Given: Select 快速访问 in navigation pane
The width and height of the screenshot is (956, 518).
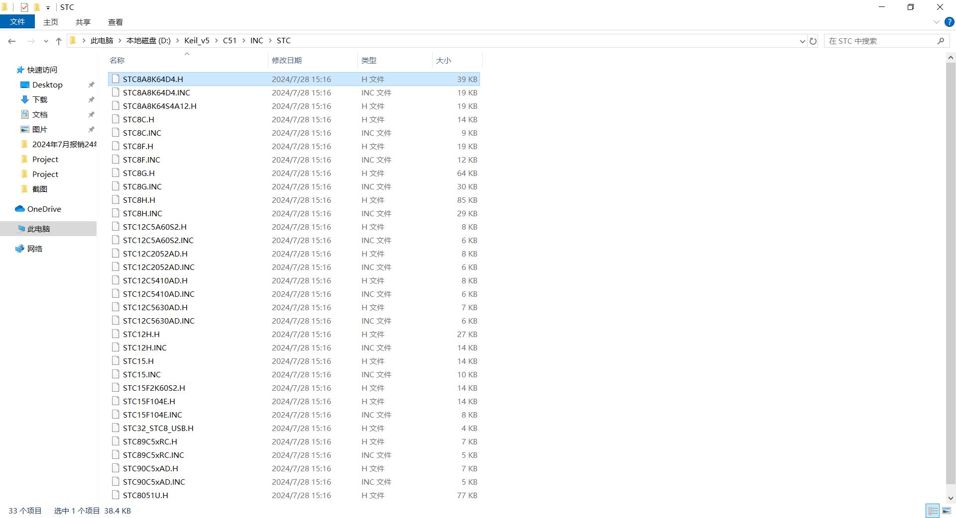Looking at the screenshot, I should [x=42, y=70].
